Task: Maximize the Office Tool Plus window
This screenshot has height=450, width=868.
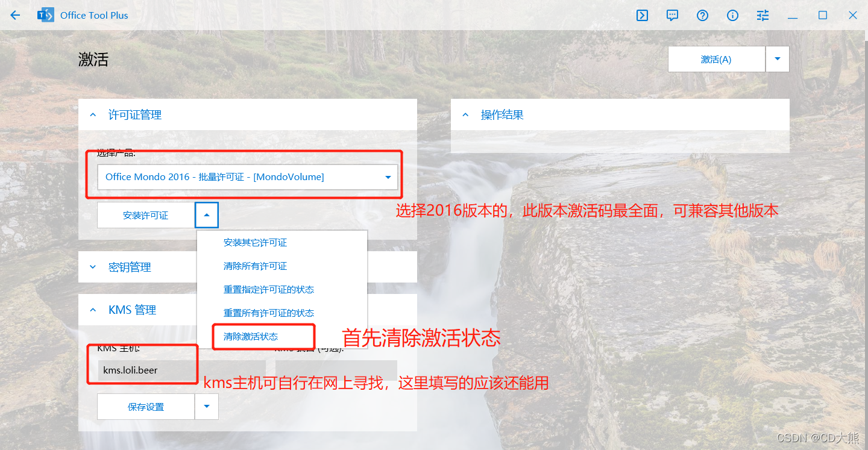Action: tap(823, 15)
